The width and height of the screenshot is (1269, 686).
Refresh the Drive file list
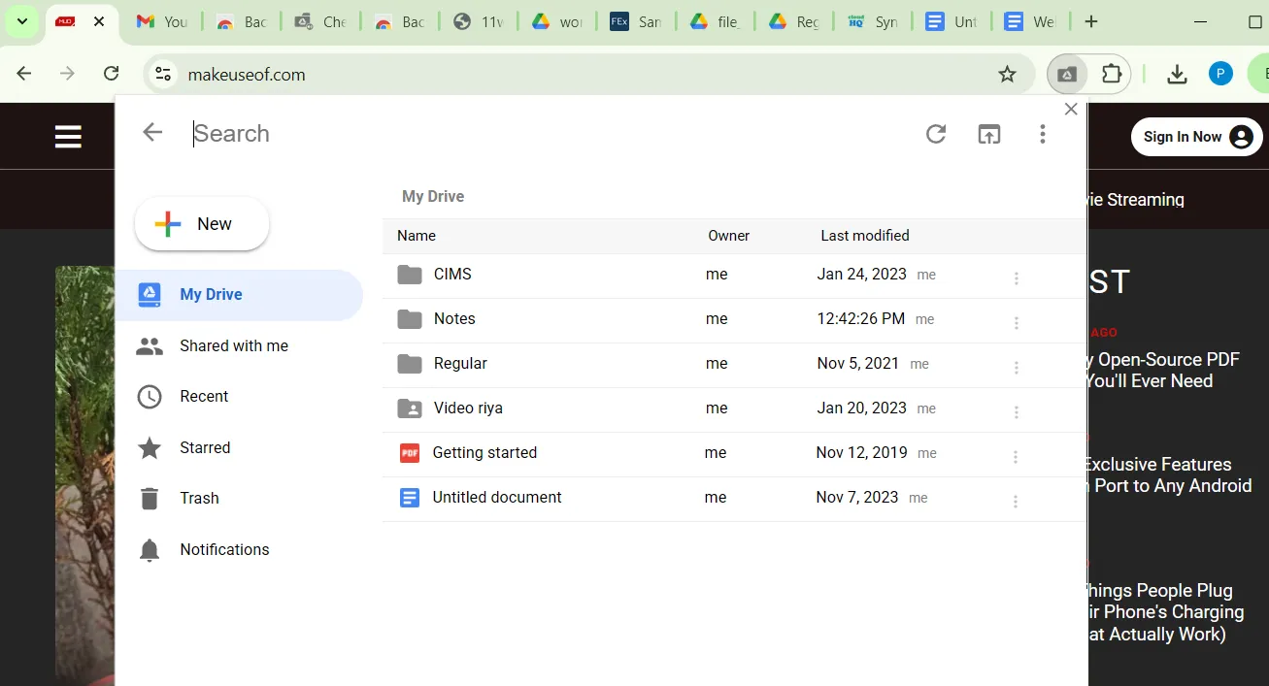[935, 134]
